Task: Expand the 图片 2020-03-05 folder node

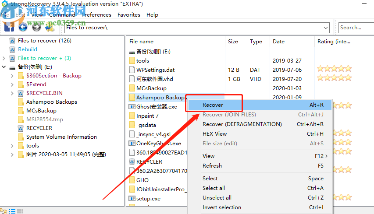Action: [x=12, y=154]
